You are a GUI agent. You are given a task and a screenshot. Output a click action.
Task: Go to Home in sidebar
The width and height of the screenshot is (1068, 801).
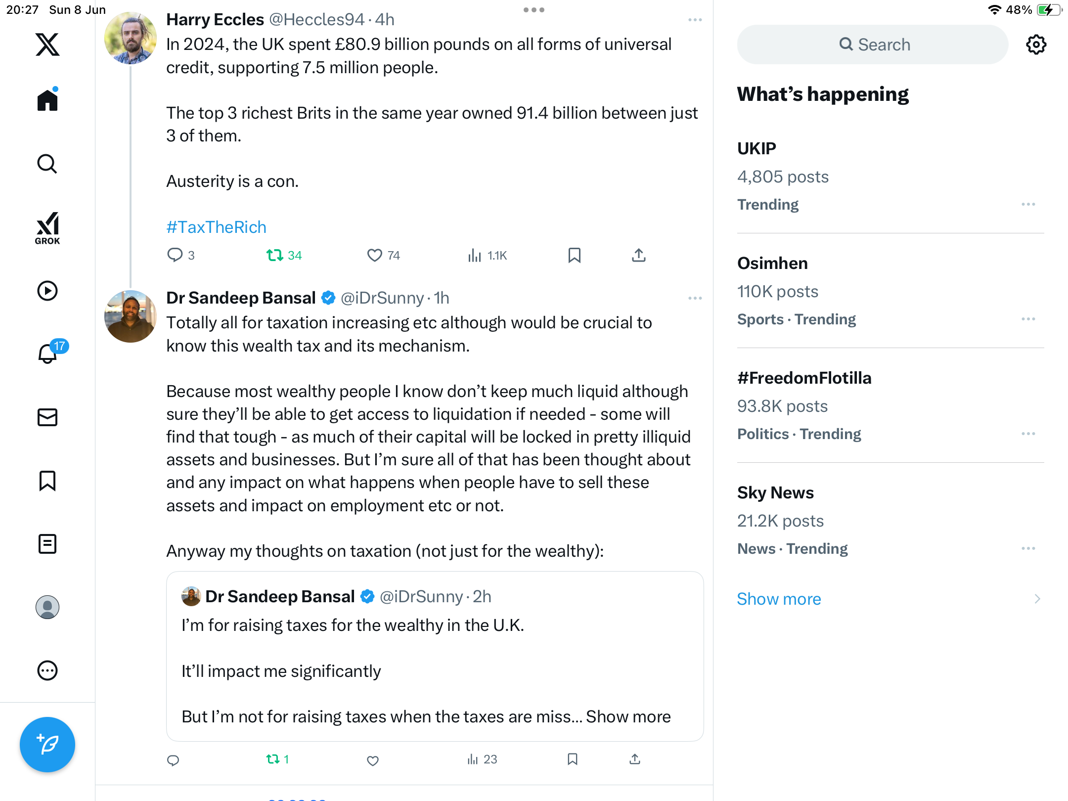coord(47,100)
